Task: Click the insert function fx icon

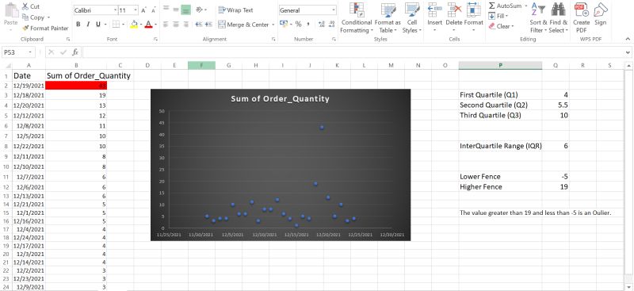Action: [x=75, y=52]
